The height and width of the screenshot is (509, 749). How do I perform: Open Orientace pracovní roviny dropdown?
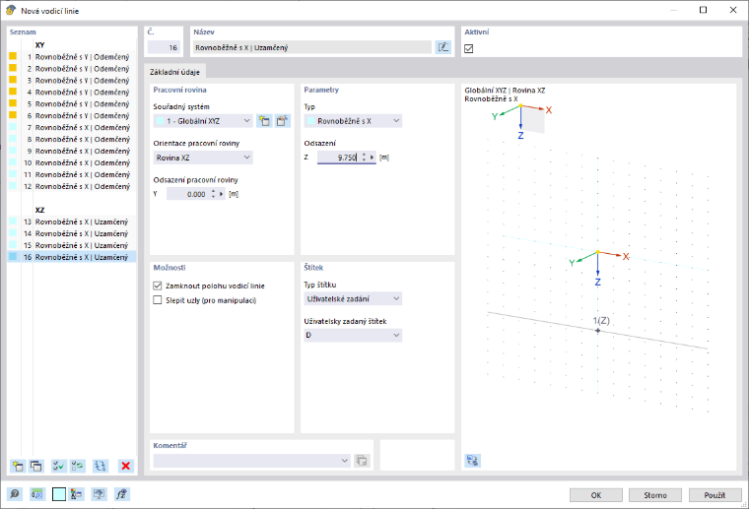pyautogui.click(x=203, y=158)
